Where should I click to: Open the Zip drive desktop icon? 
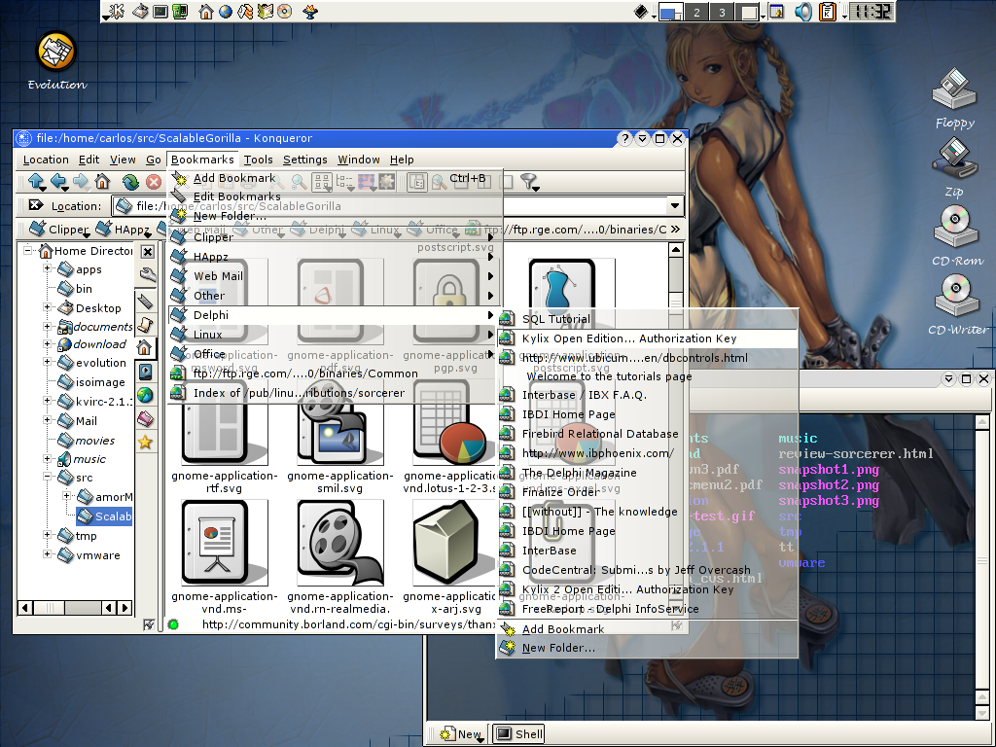point(954,167)
